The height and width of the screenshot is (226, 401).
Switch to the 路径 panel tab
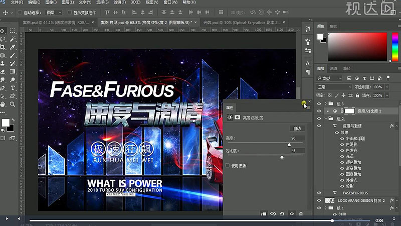[x=346, y=68]
